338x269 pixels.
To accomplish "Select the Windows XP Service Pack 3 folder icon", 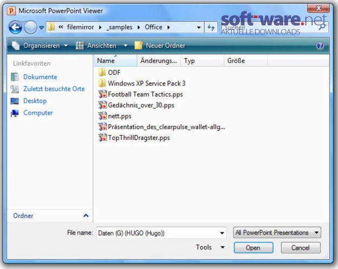I will pyautogui.click(x=102, y=83).
